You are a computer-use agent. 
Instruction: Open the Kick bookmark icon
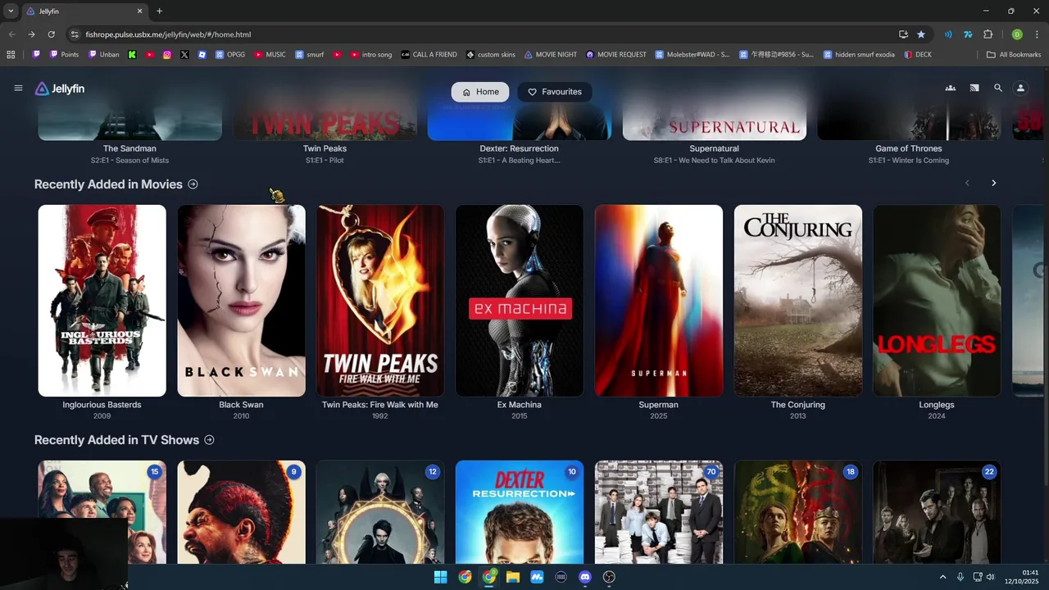132,55
